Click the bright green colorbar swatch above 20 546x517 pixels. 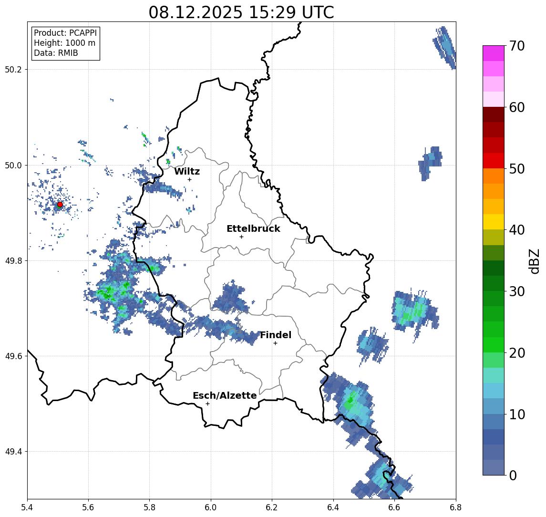click(494, 344)
